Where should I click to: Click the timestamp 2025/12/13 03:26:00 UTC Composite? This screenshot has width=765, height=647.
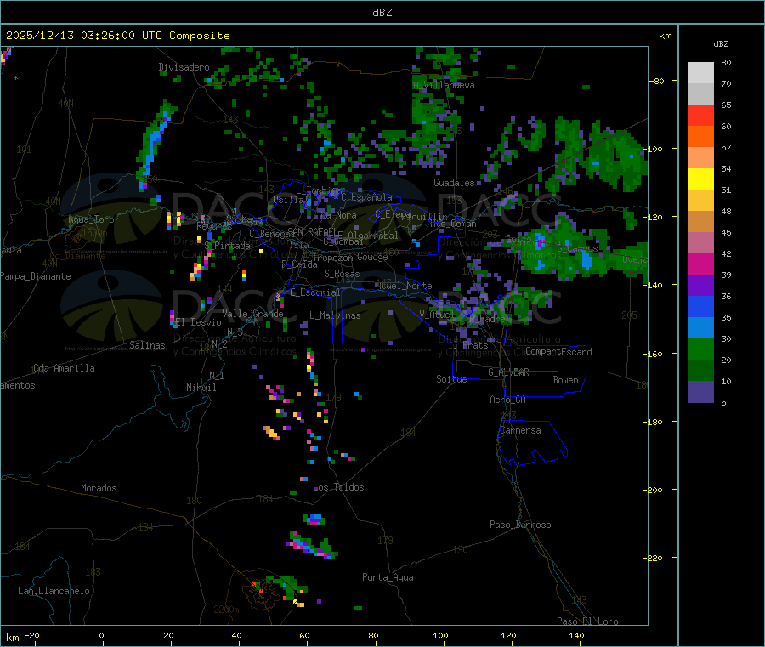pos(117,36)
